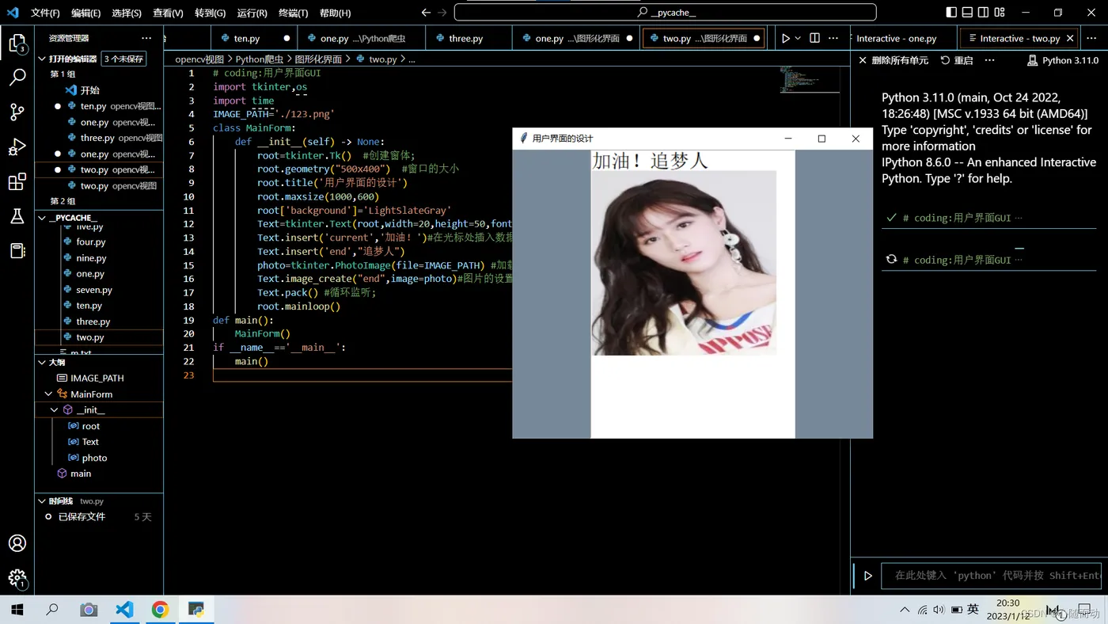Toggle the secondary sidebar layout icon

(x=983, y=13)
